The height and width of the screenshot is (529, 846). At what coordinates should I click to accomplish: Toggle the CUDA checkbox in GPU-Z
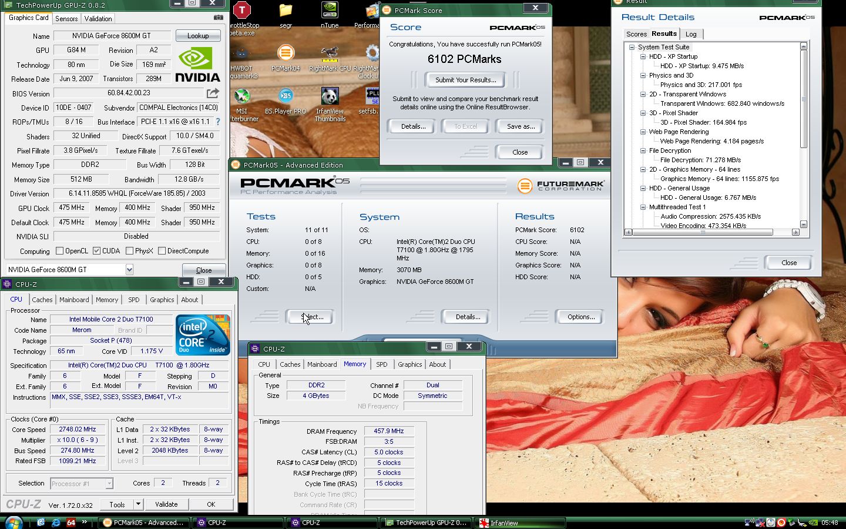pos(96,251)
